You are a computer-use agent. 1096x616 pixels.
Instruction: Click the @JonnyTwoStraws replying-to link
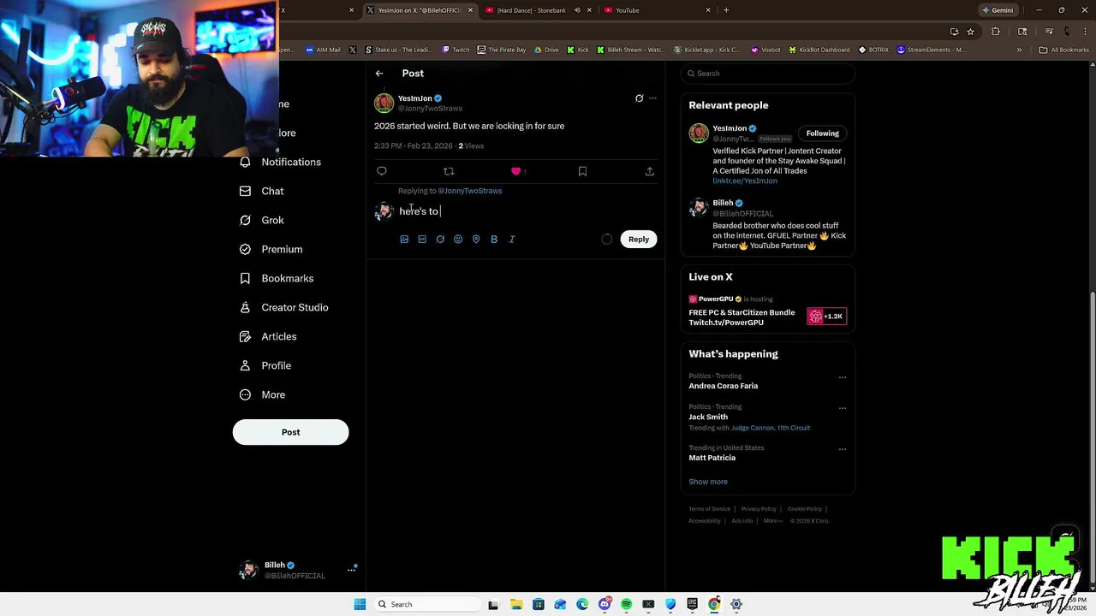click(x=470, y=191)
